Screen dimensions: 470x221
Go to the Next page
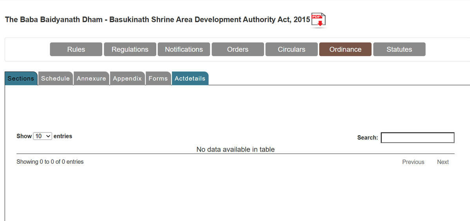(443, 162)
